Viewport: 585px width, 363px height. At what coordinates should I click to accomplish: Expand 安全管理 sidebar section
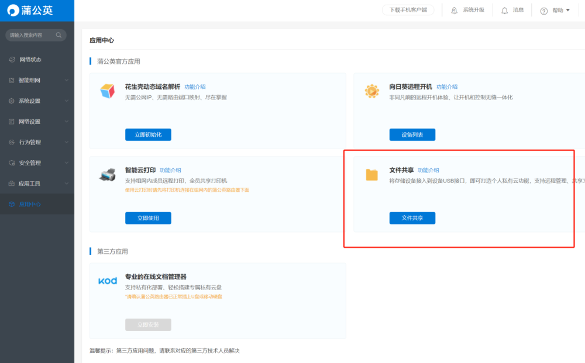37,163
